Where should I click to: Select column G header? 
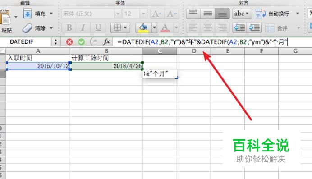click(x=295, y=51)
